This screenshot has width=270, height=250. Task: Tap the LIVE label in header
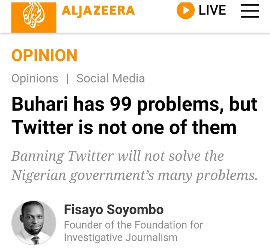(x=212, y=10)
